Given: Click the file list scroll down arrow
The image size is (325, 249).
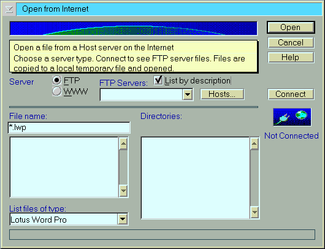Looking at the screenshot, I should 123,191.
